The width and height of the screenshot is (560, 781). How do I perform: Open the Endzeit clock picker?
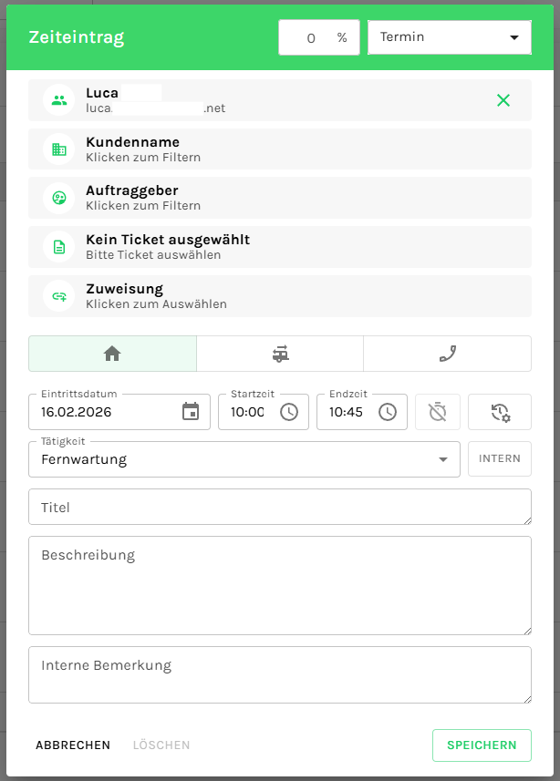(388, 412)
